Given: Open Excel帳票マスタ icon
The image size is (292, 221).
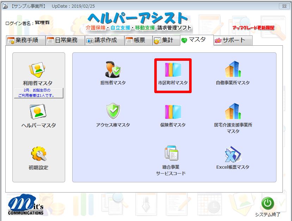Looking at the screenshot, I should click(232, 154).
